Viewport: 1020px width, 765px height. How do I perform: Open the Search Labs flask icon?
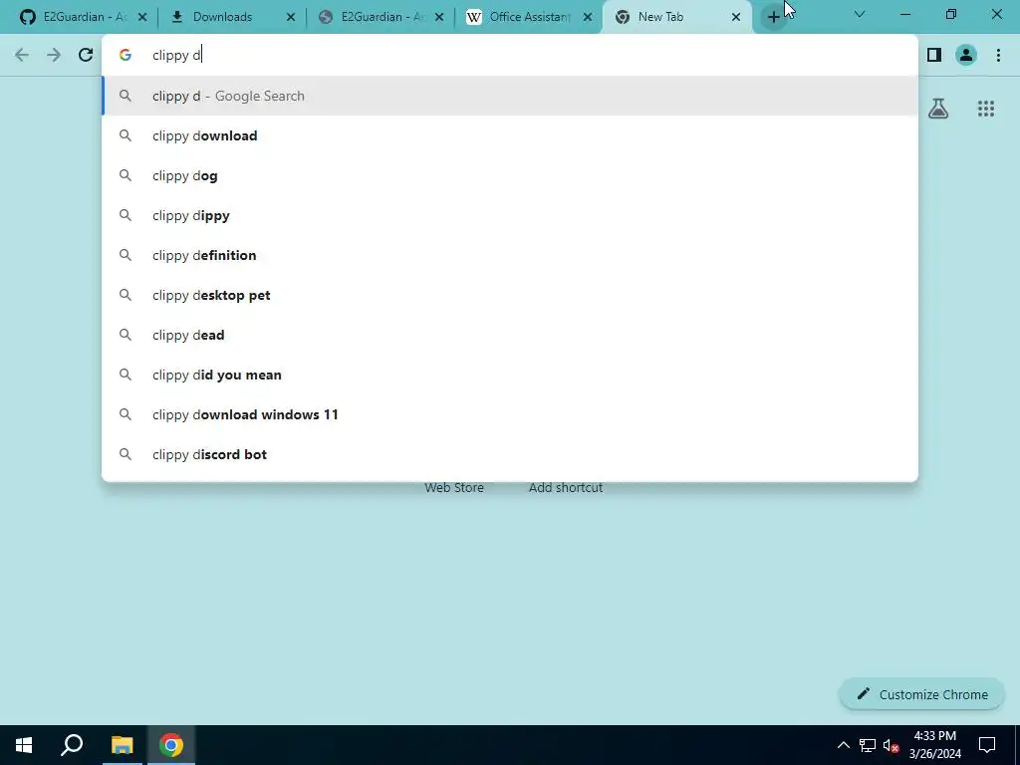click(938, 109)
